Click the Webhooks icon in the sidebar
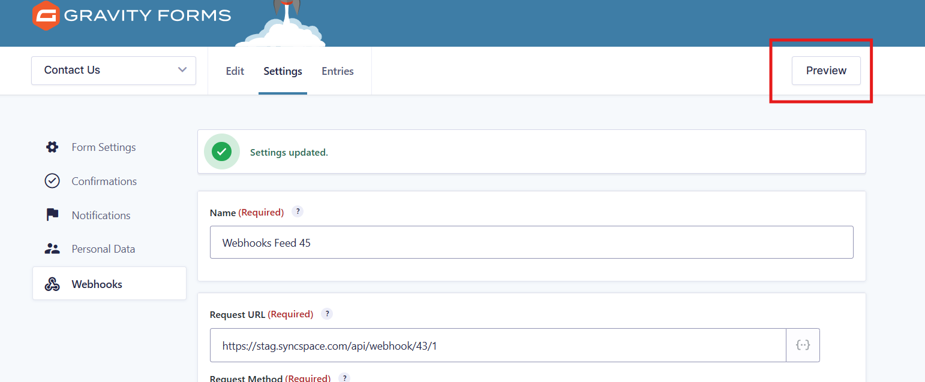Image resolution: width=925 pixels, height=382 pixels. click(52, 284)
